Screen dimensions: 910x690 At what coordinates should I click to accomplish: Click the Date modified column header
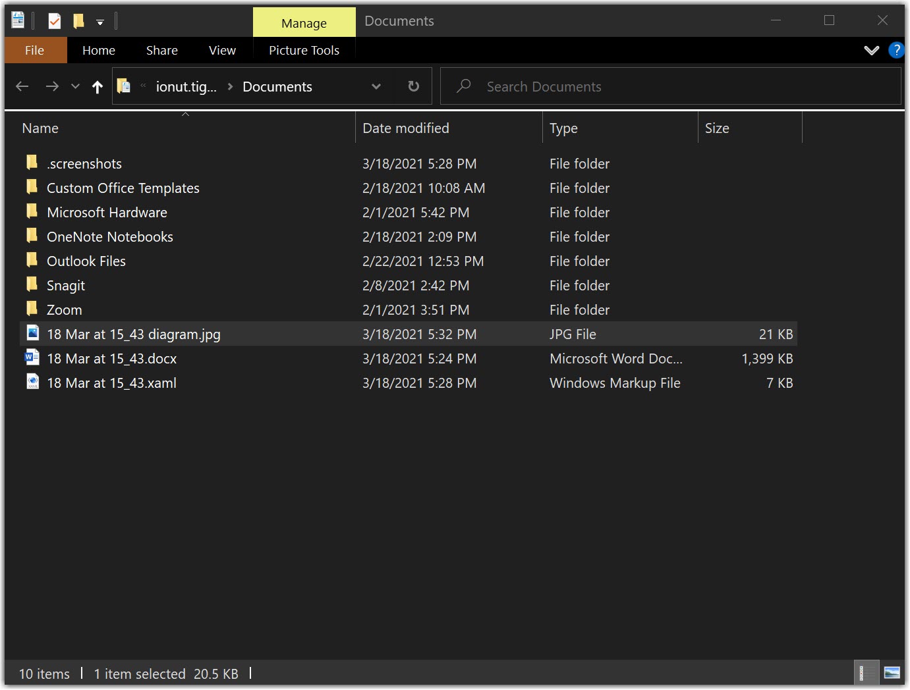[405, 128]
